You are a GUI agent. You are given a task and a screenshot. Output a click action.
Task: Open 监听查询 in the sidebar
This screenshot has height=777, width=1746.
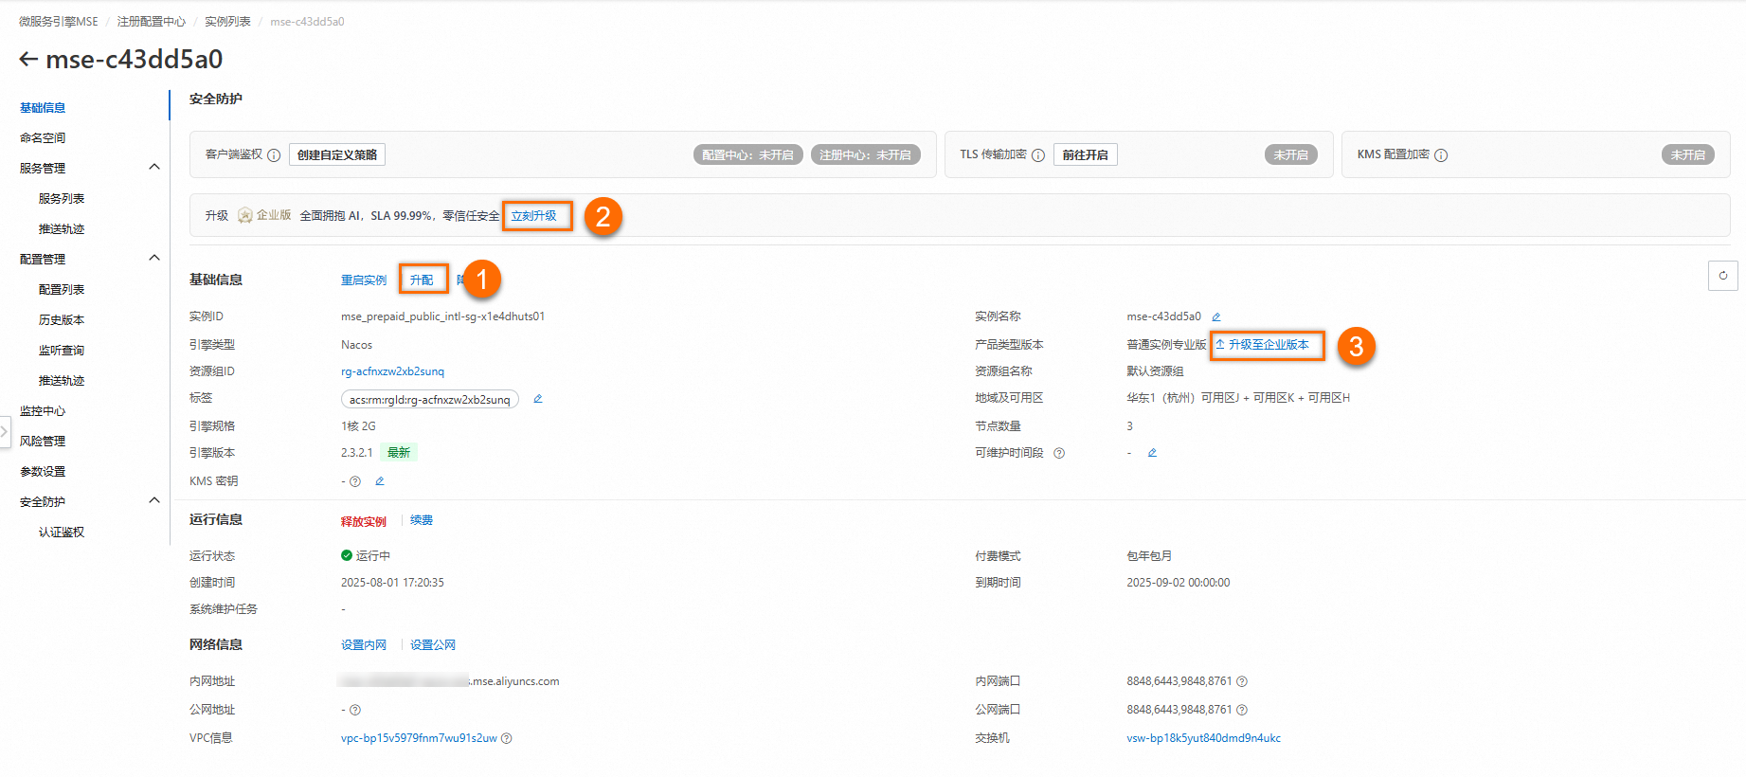[62, 351]
